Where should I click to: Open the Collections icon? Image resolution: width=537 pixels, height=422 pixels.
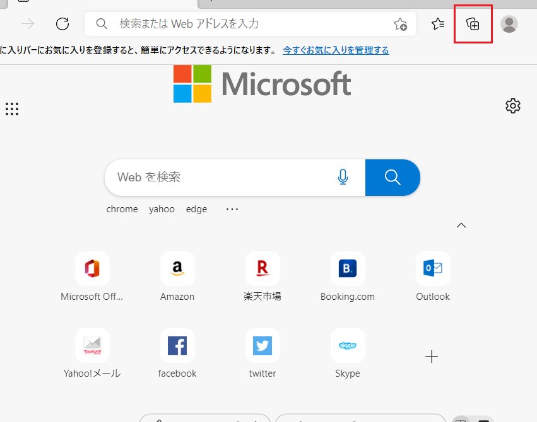[473, 24]
